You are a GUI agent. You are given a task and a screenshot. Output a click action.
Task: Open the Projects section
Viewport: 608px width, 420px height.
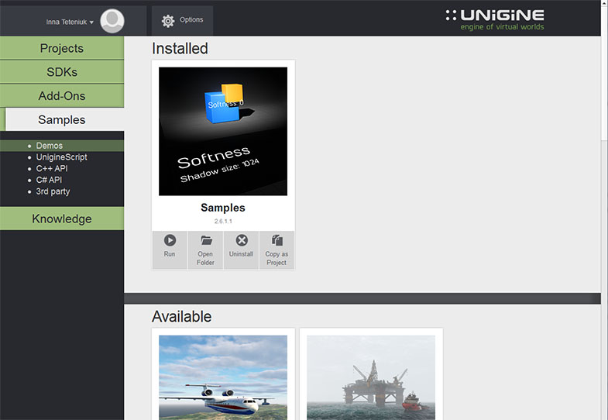point(62,48)
